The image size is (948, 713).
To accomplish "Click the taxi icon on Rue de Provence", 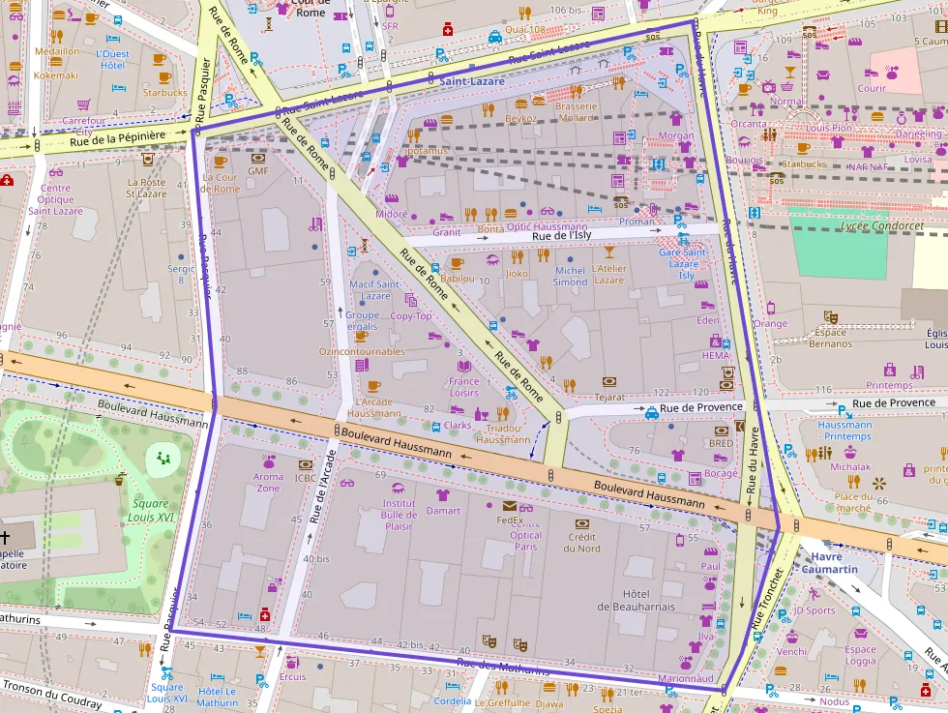I will (x=652, y=413).
